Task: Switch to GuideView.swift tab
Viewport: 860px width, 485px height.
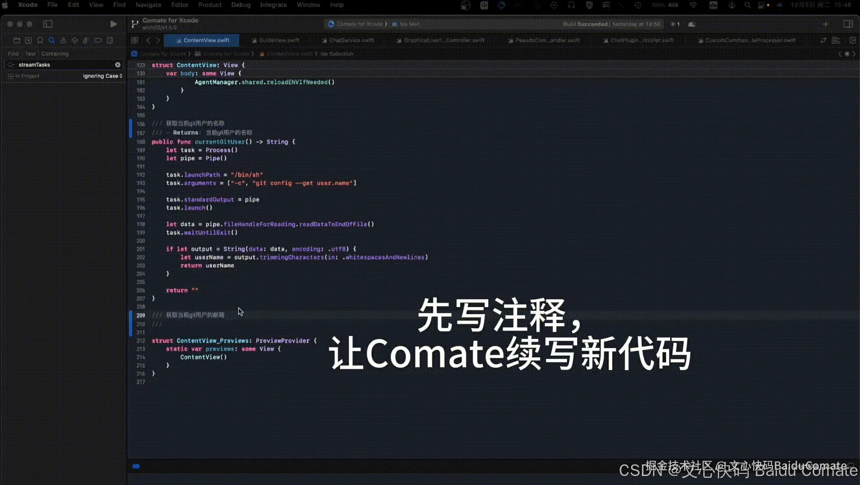Action: tap(275, 40)
